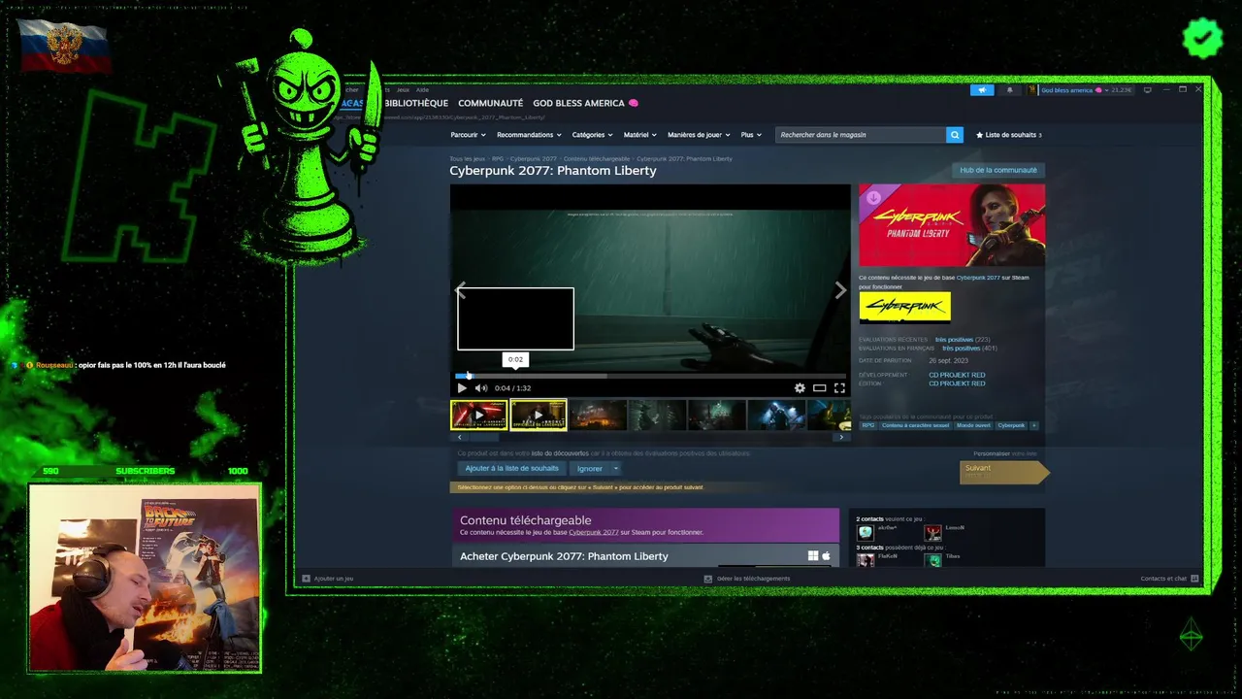Click the manage downloads icon
1242x699 pixels.
pyautogui.click(x=708, y=579)
